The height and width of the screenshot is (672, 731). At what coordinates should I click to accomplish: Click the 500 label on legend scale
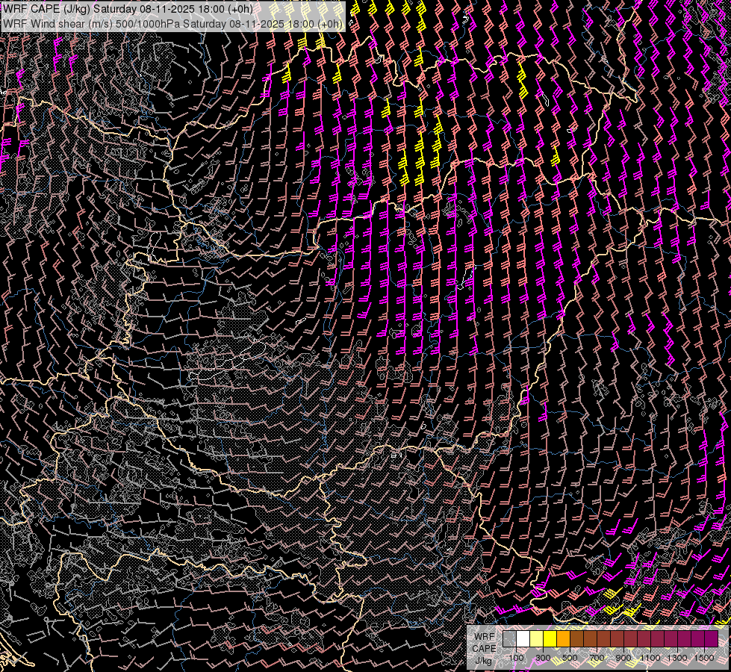point(570,657)
